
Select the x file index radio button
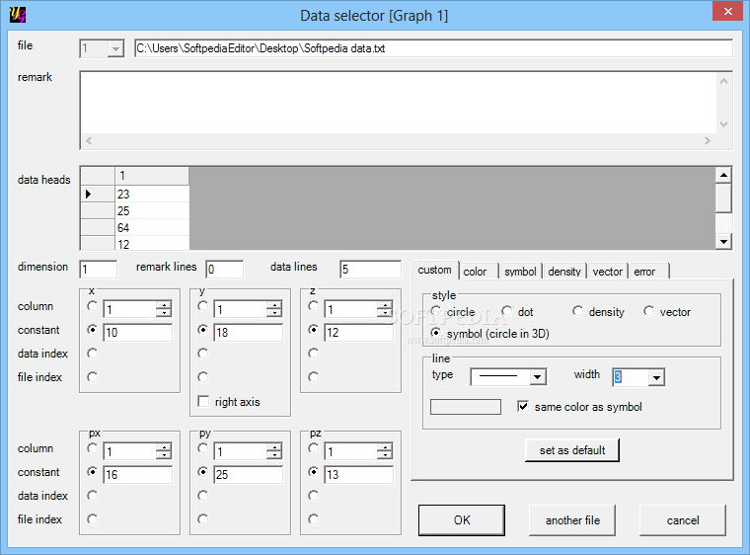93,377
